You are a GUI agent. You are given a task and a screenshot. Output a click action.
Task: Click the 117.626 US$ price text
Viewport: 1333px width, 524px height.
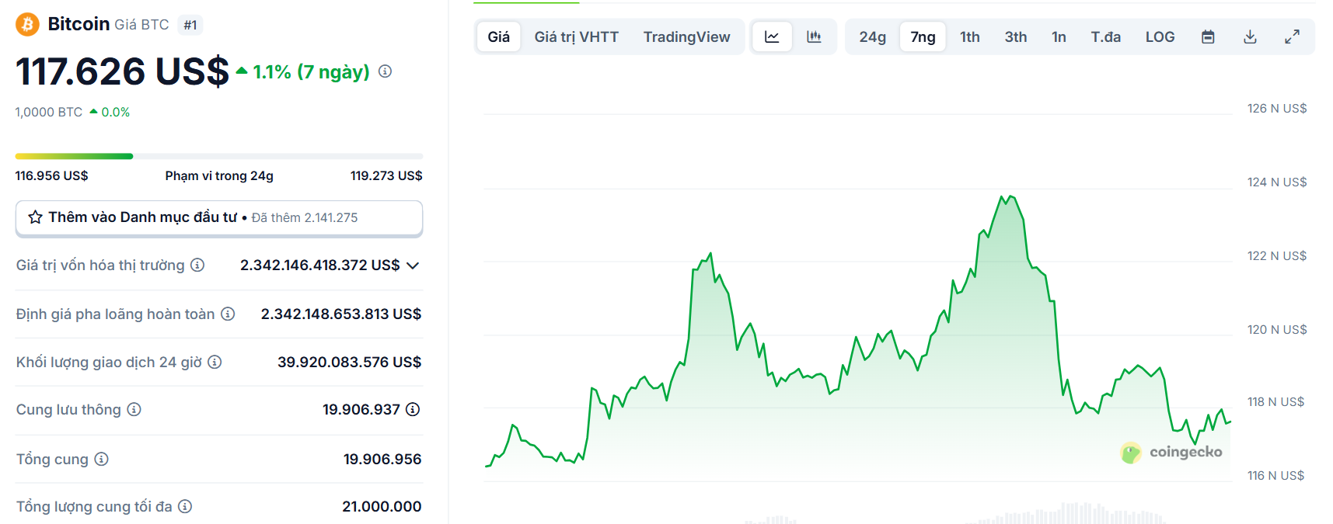tap(122, 71)
